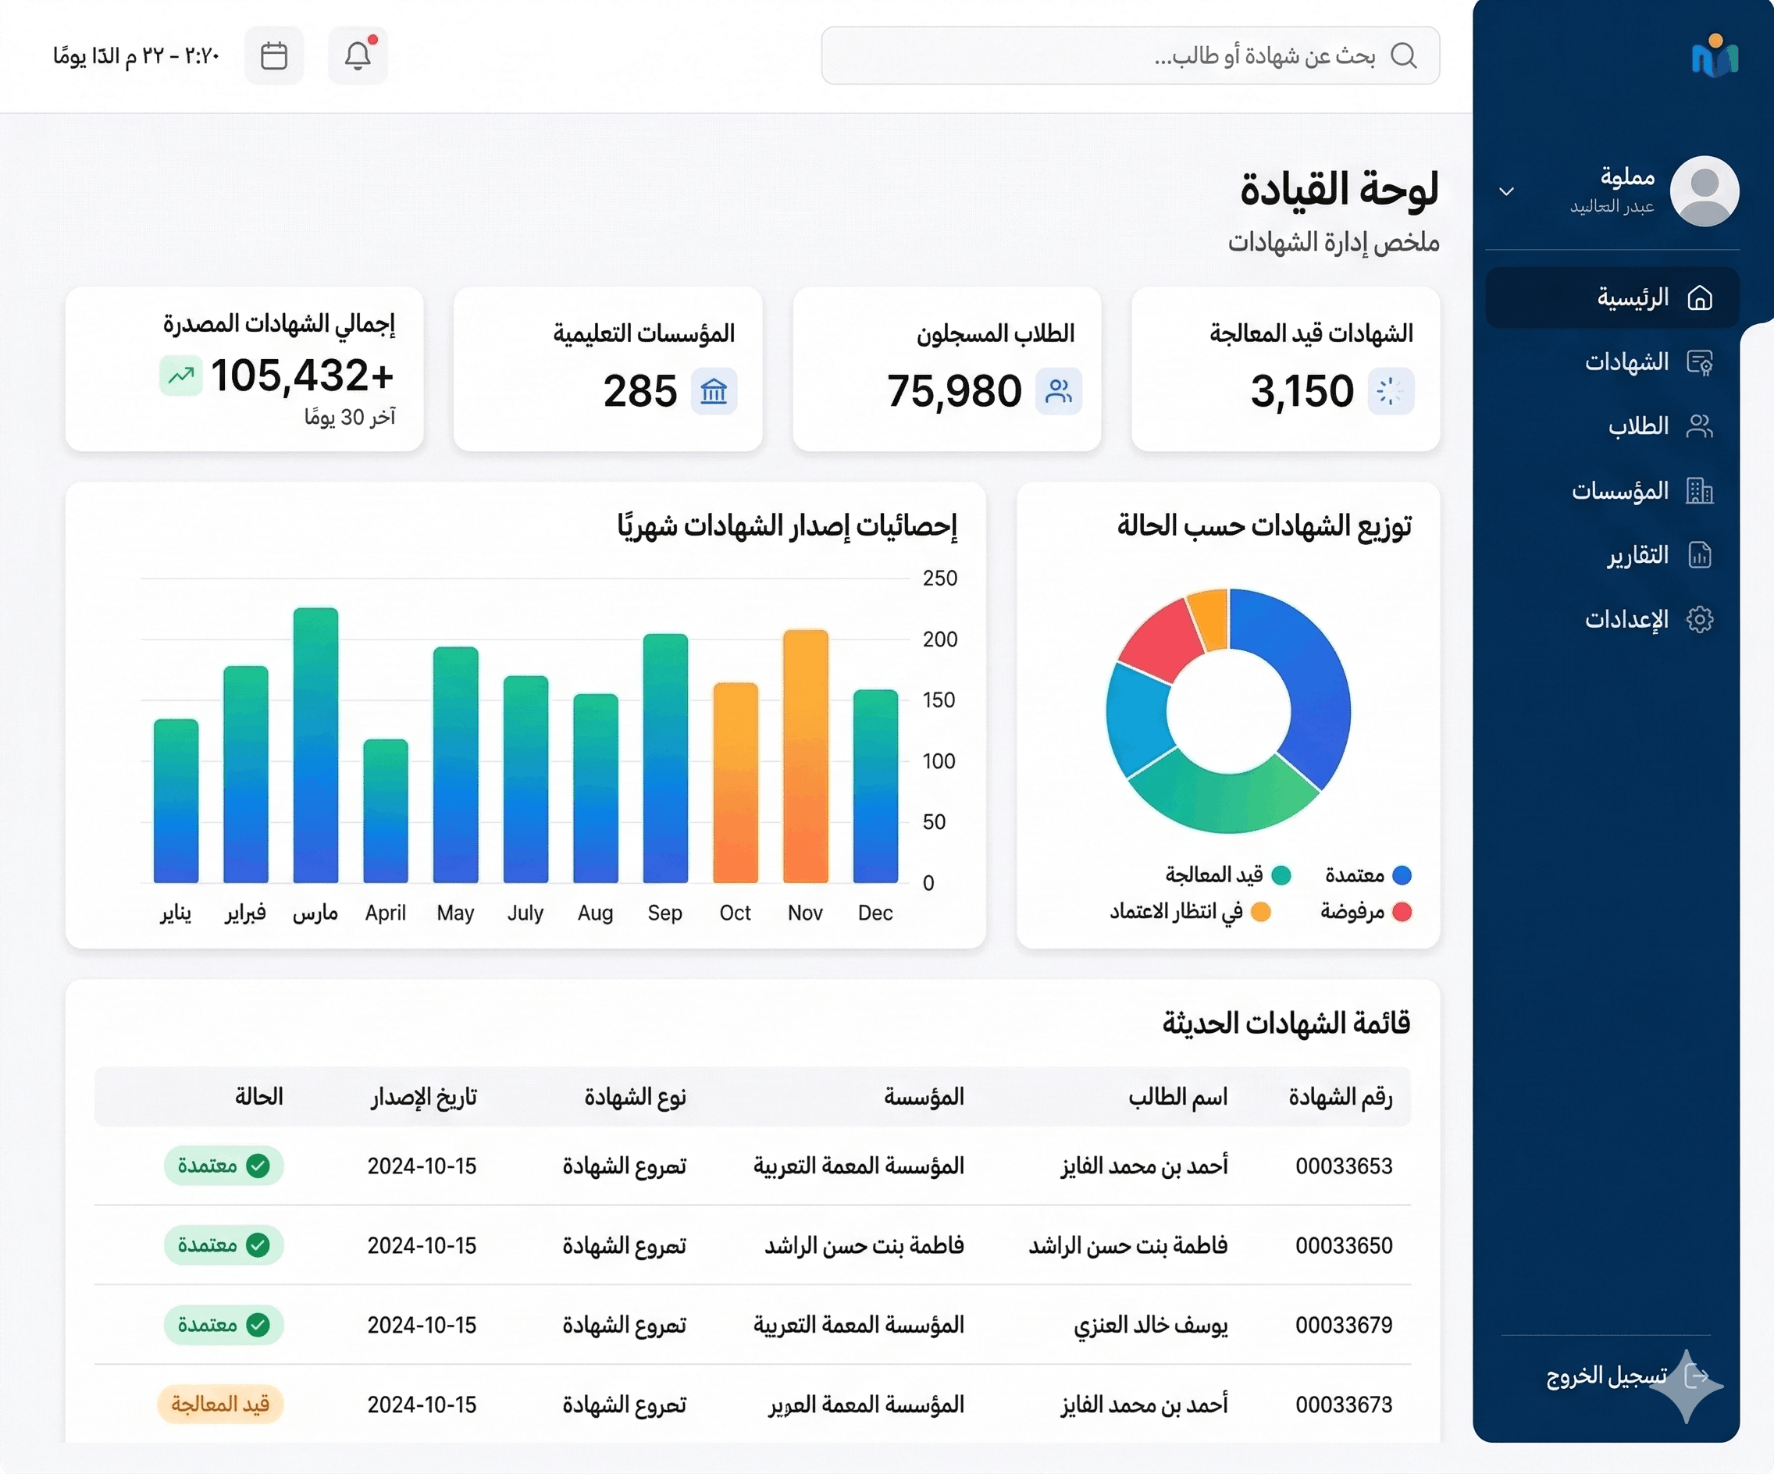Click the تاريخ الإصدار column header

coord(424,1096)
